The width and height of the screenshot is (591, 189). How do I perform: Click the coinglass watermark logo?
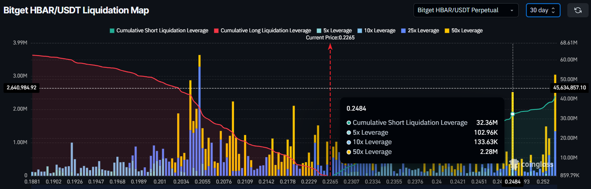(x=531, y=164)
